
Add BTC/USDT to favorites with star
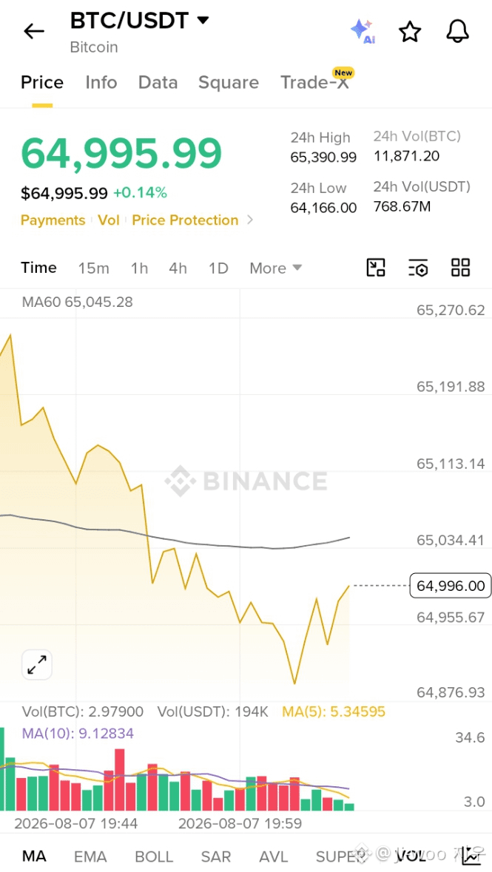coord(410,32)
